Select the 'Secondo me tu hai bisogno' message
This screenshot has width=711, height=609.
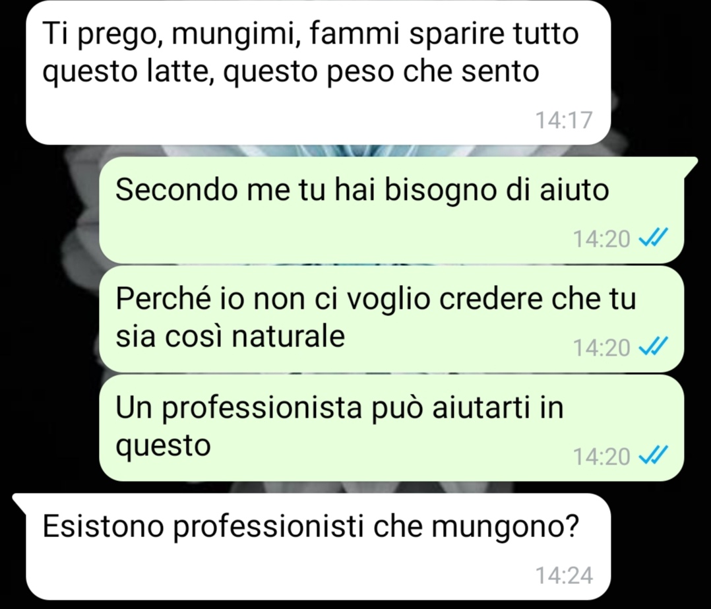point(391,210)
